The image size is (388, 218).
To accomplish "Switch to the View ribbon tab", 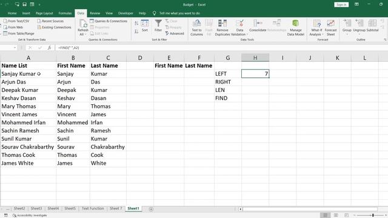I will coord(109,13).
